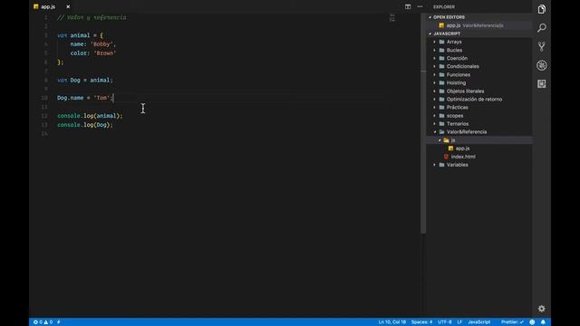
Task: Collapse the OPEN EDITORS section
Action: [x=449, y=17]
